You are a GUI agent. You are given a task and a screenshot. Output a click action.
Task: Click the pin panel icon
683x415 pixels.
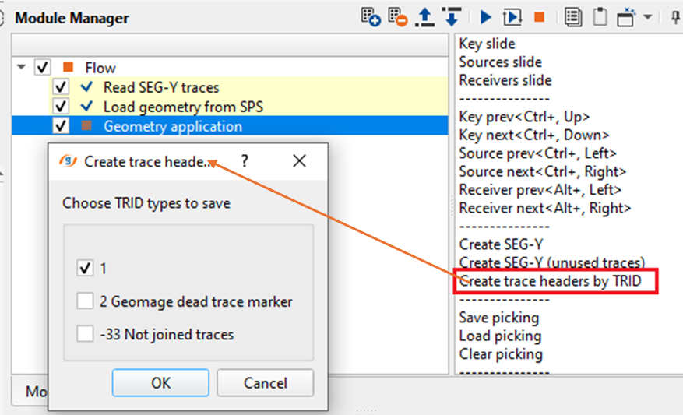click(674, 16)
